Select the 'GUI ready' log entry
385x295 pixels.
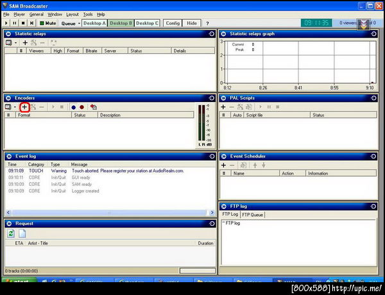click(81, 178)
